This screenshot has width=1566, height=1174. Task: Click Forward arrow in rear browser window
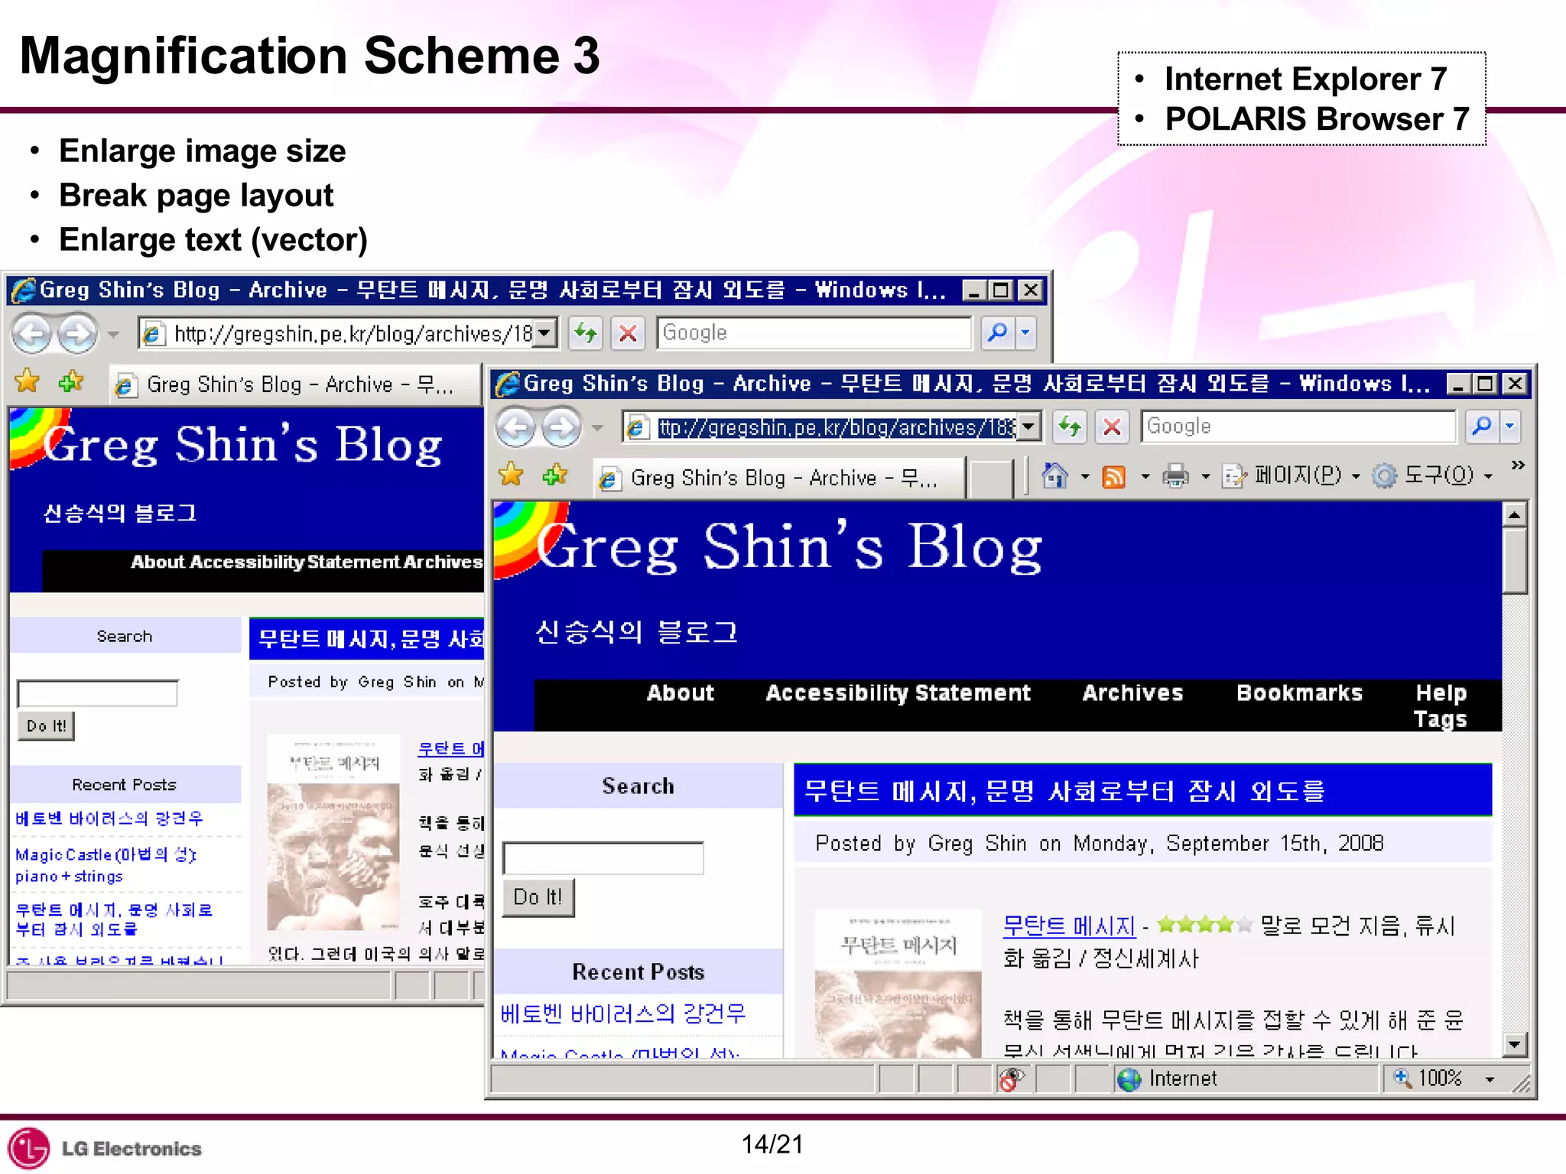point(78,334)
